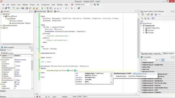Click the browse Back arrow icon
Viewport: 175px width, 98px height.
(66, 8)
